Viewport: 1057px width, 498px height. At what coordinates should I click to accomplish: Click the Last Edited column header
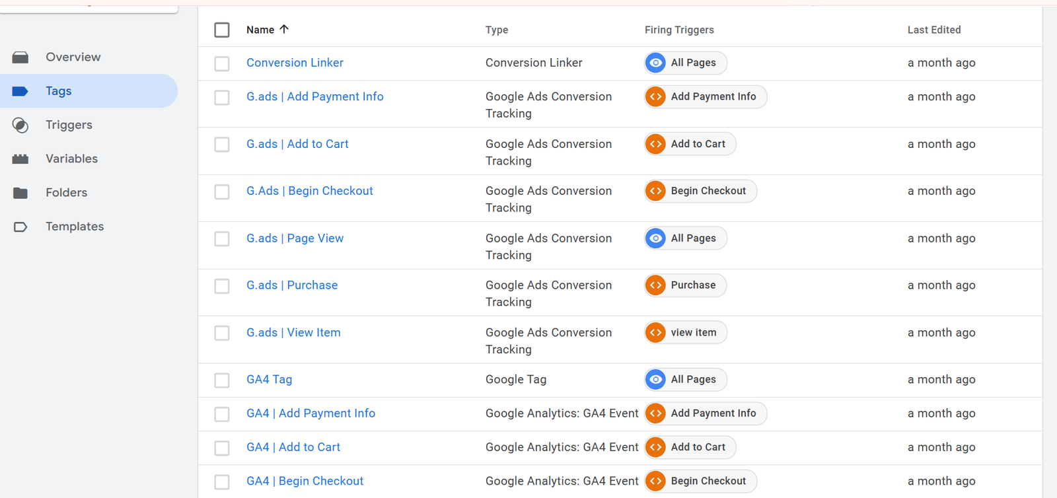point(933,30)
